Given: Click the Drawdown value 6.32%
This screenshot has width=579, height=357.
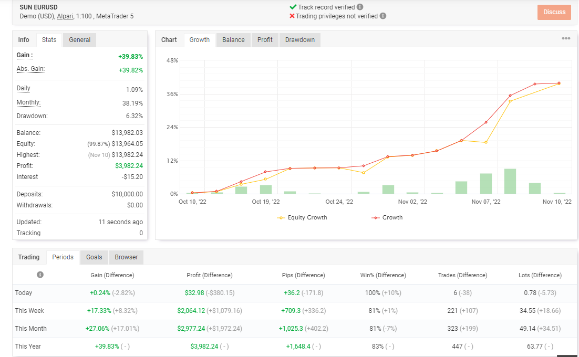Looking at the screenshot, I should (135, 116).
